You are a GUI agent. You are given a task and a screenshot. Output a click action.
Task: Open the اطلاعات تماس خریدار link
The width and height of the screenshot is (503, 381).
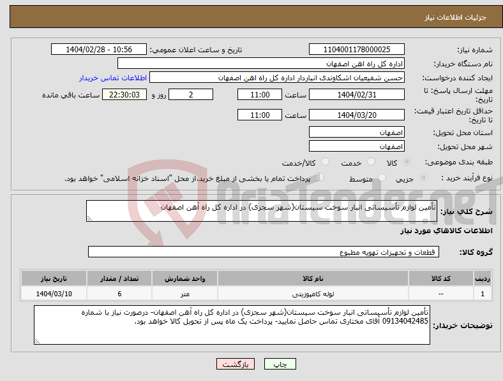point(113,78)
